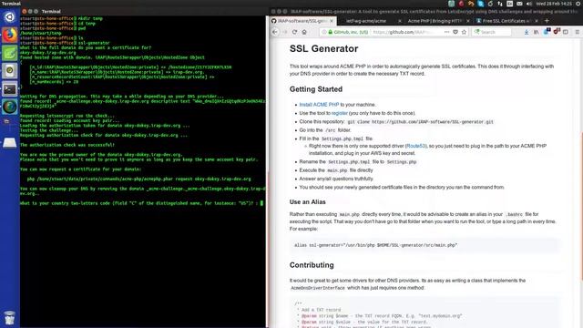Open the Install ACME PHP link
This screenshot has width=583, height=328.
click(319, 105)
